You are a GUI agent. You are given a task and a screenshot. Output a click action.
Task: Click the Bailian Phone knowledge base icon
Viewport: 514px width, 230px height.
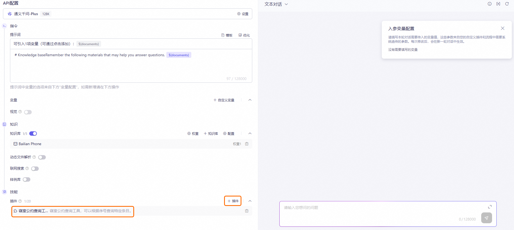[x=15, y=144]
